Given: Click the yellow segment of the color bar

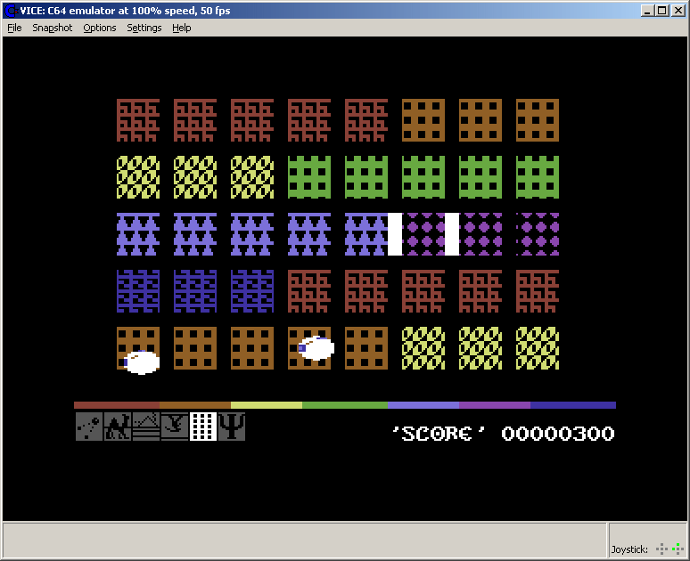Looking at the screenshot, I should click(267, 405).
